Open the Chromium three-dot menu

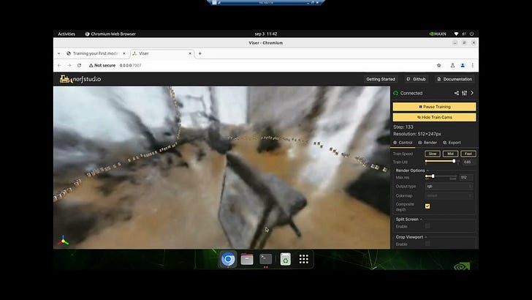point(472,65)
